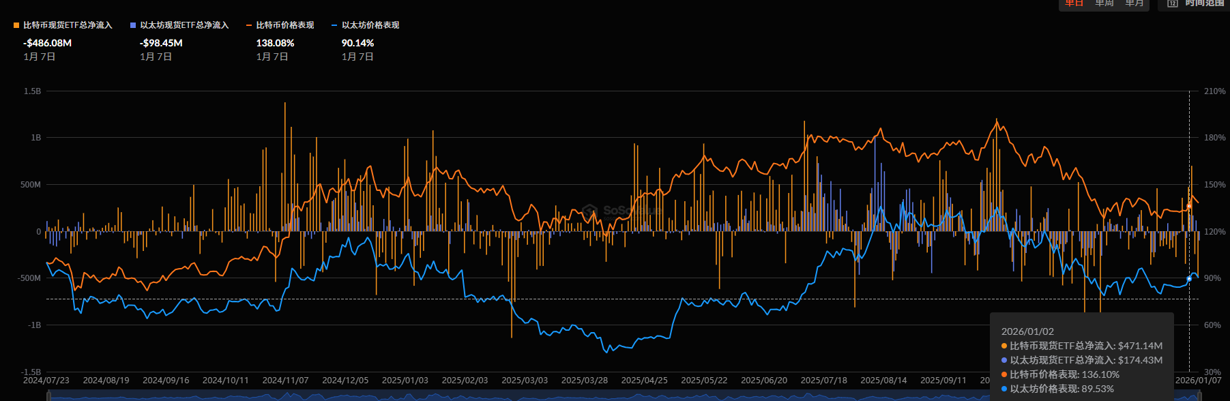Toggle the 以太坊价格表现 legend label
This screenshot has width=1230, height=401.
(370, 25)
